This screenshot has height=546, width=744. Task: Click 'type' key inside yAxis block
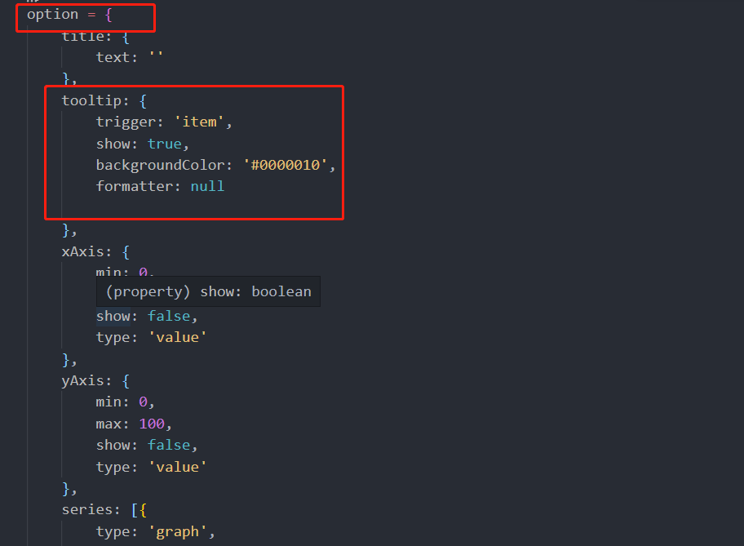pyautogui.click(x=113, y=467)
